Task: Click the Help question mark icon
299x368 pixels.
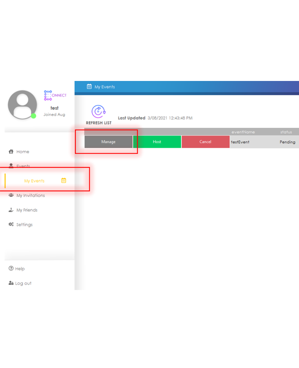Action: point(11,269)
